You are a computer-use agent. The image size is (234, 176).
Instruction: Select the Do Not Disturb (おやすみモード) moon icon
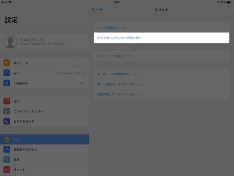[7, 121]
